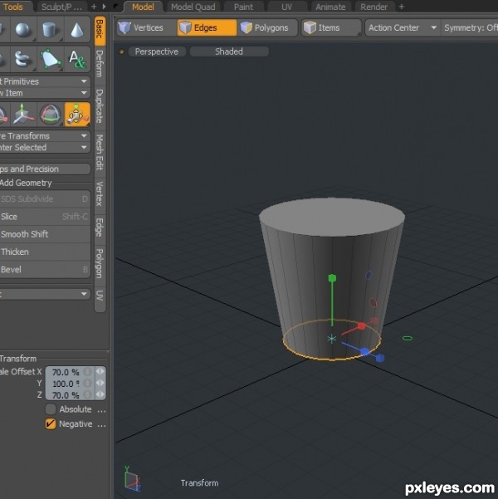Click the plus after the Render tab
The image size is (498, 499).
tap(402, 7)
